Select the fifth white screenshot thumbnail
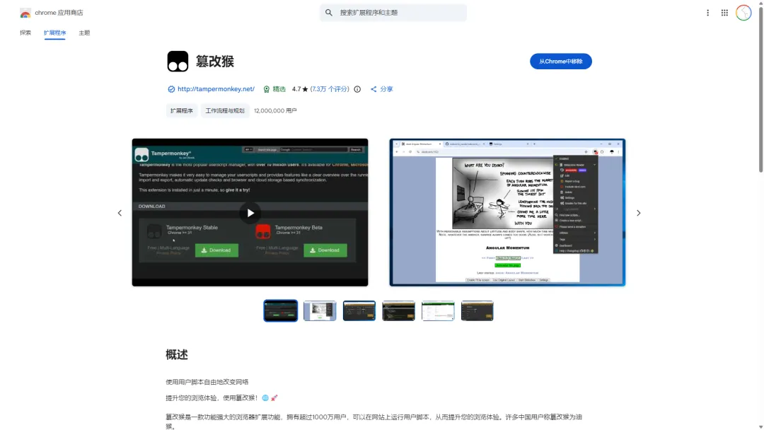Screen dimensions: 764x430 click(x=438, y=310)
